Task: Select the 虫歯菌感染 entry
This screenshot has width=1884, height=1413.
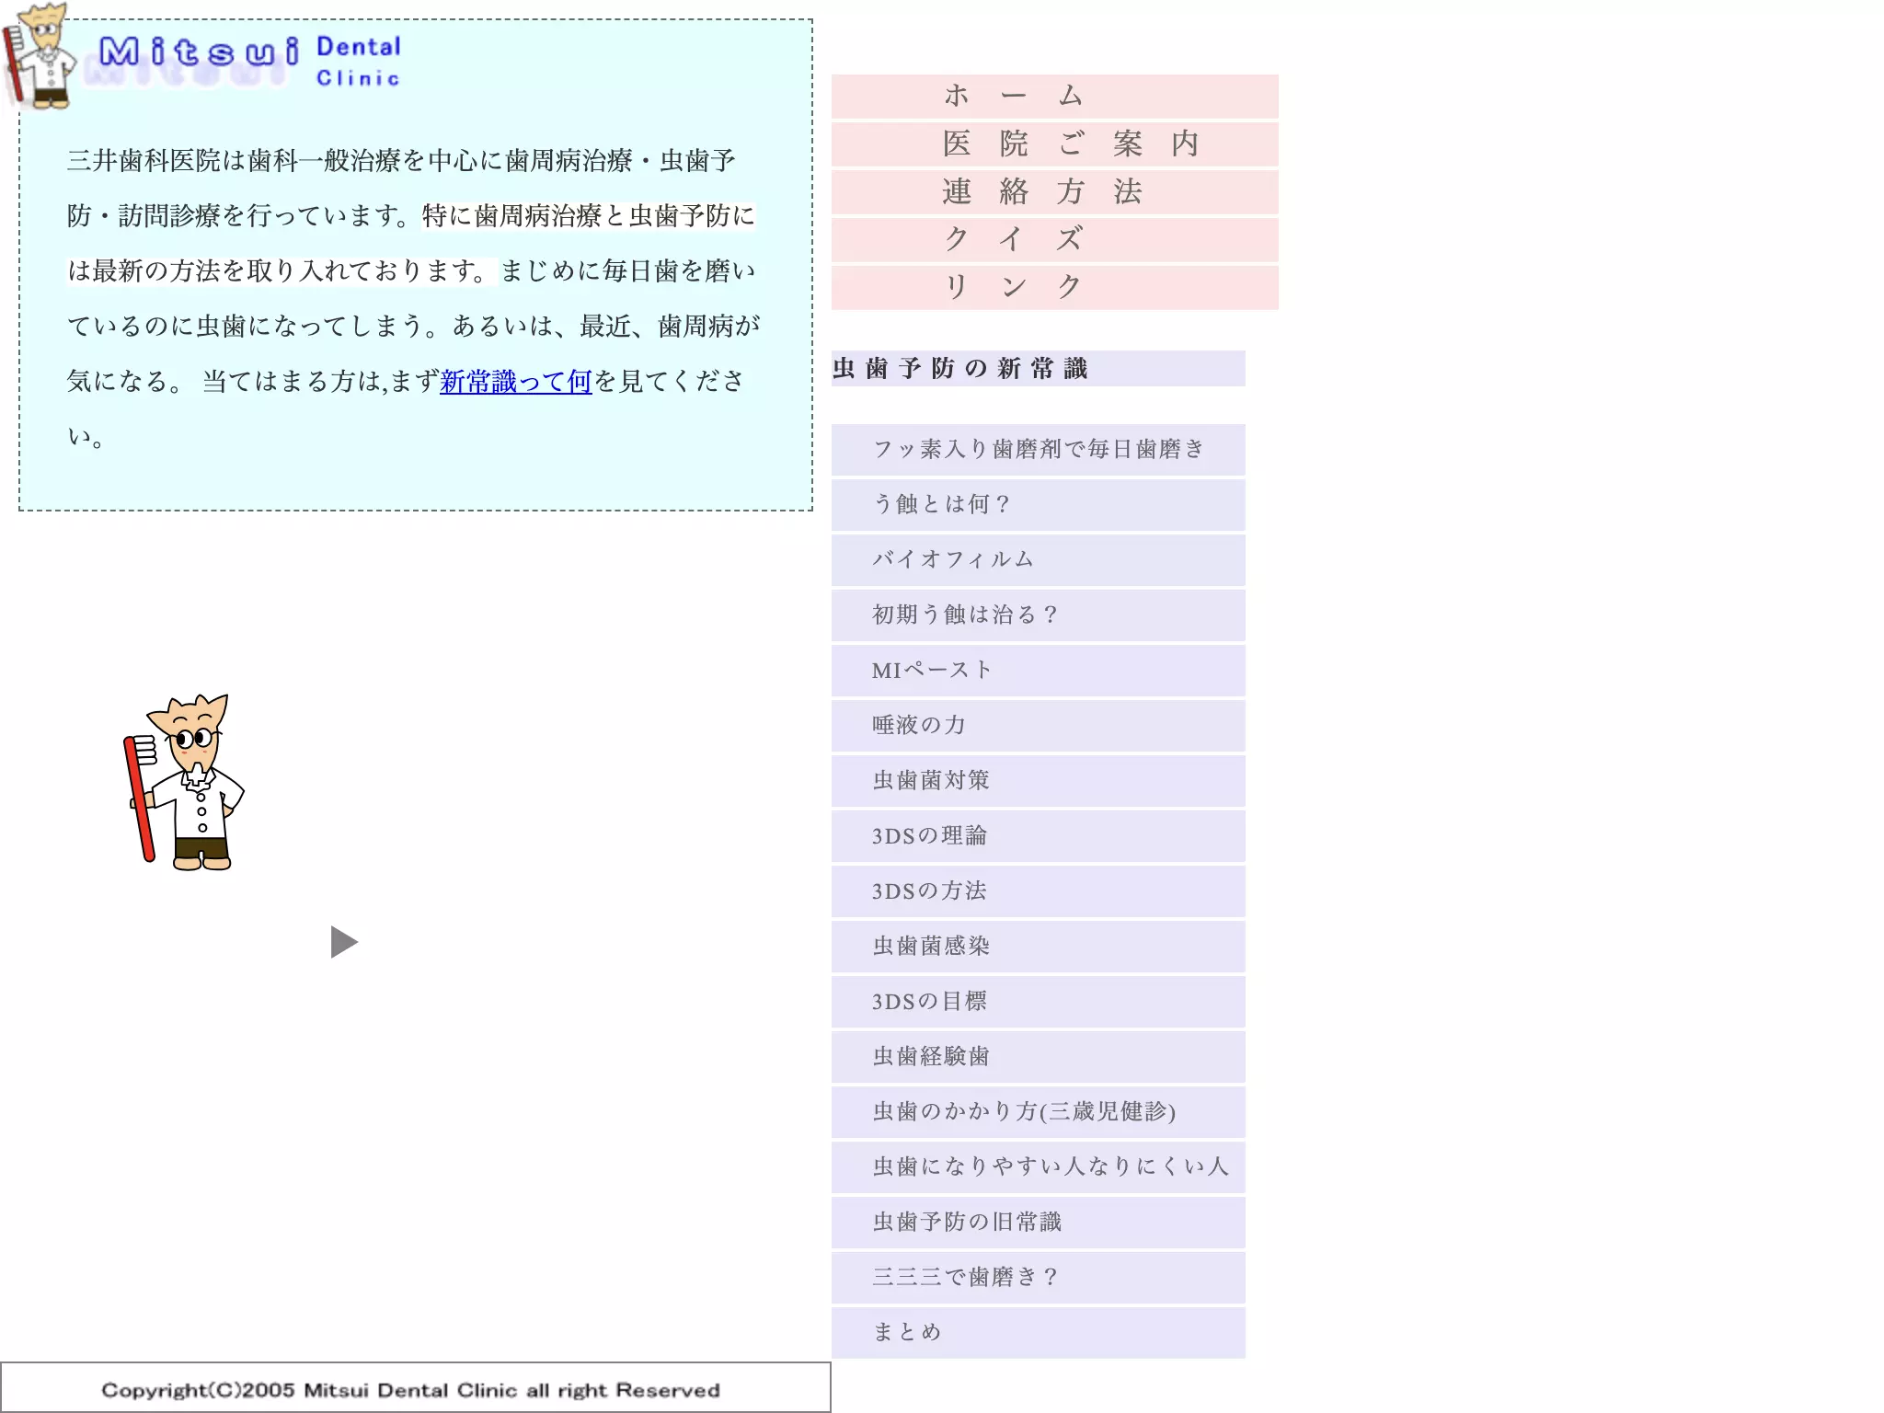Action: click(1038, 946)
